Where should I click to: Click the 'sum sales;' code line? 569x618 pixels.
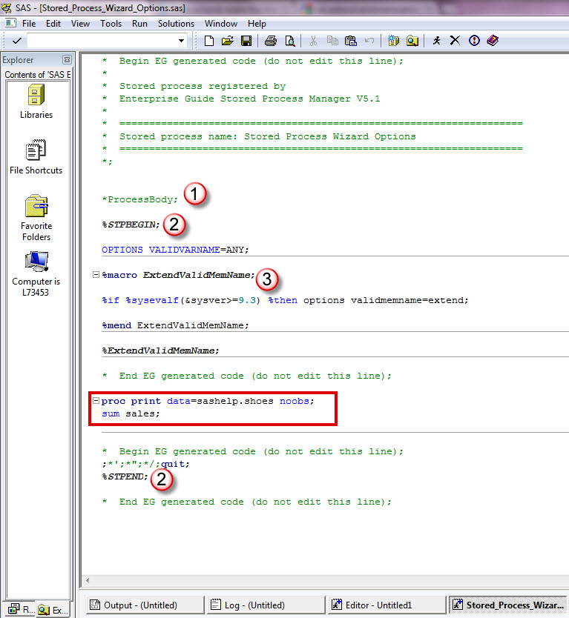131,413
